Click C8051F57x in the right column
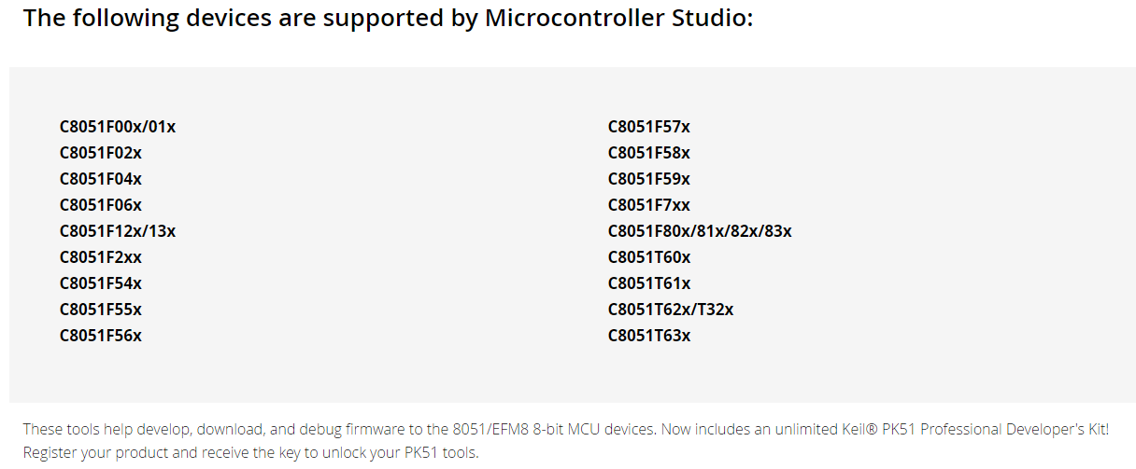1136x469 pixels. [649, 127]
